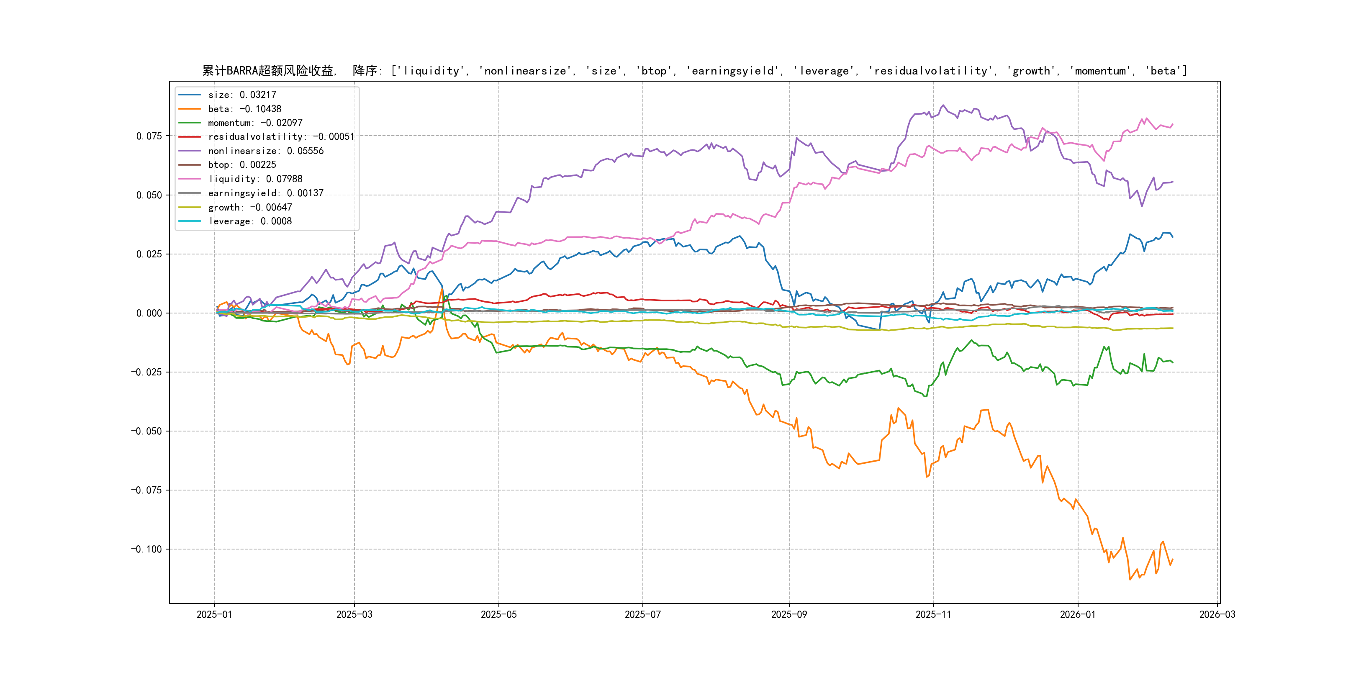Image resolution: width=1356 pixels, height=678 pixels.
Task: Click the 'btop: 0.00225' legend entry
Action: 241,165
